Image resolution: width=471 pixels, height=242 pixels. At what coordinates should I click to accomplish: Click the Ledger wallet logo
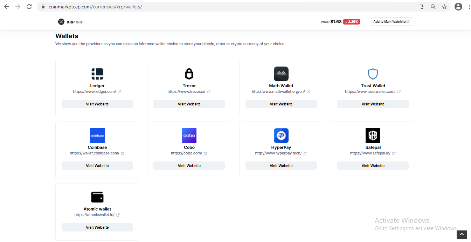(97, 74)
